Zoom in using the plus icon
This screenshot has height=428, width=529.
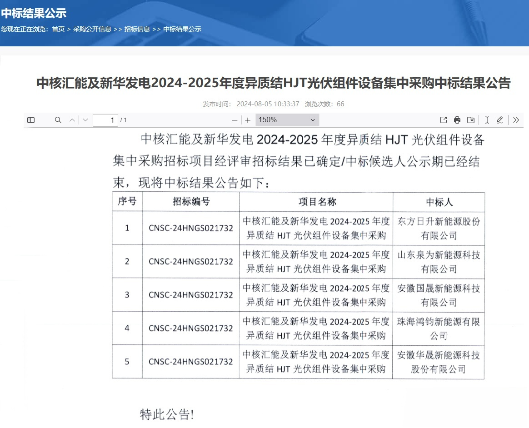247,119
